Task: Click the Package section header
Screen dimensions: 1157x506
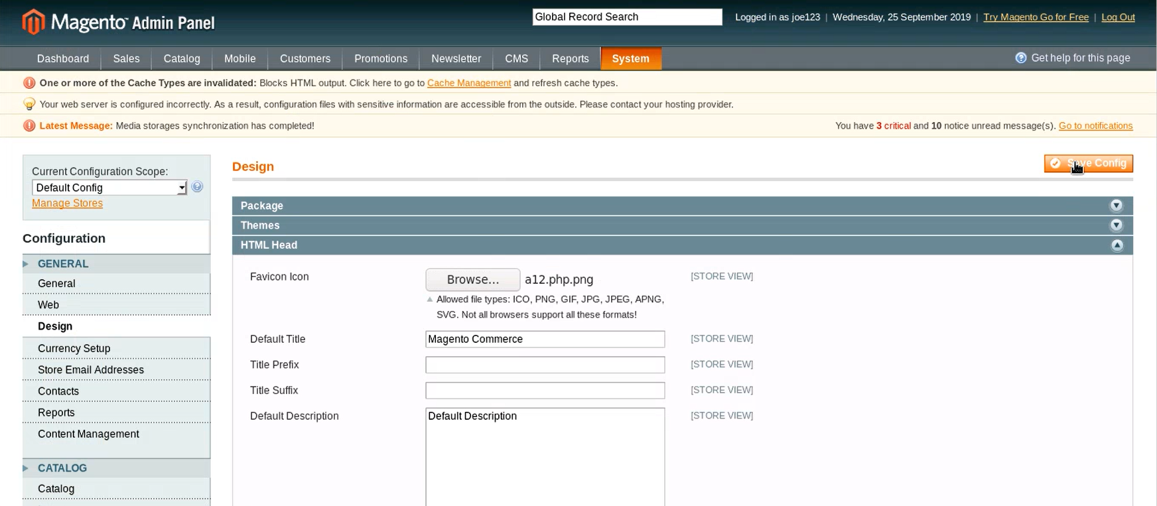Action: [682, 206]
